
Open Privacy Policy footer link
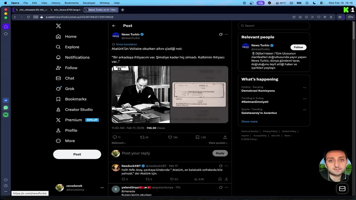[x=270, y=131]
